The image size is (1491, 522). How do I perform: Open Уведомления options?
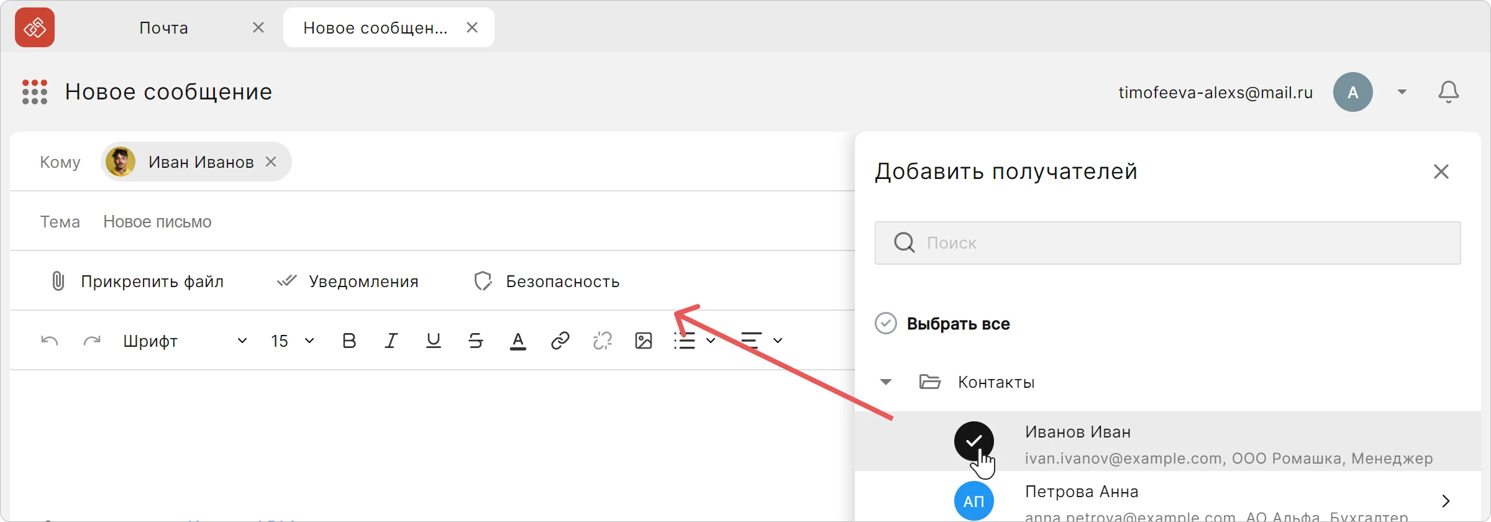pos(363,282)
